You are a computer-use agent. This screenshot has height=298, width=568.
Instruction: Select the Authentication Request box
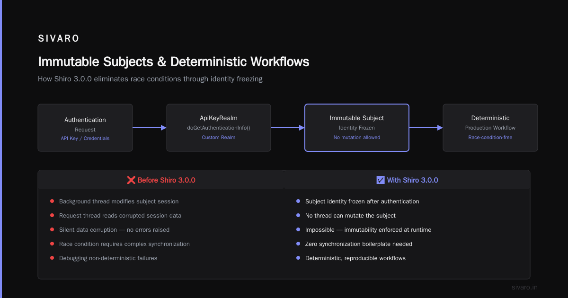coord(85,128)
